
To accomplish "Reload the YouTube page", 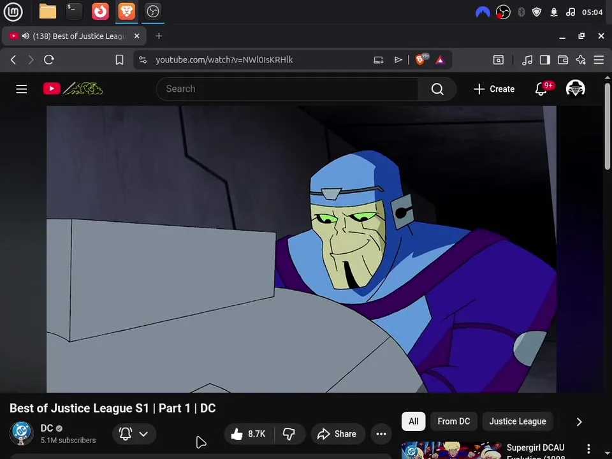I will [49, 60].
